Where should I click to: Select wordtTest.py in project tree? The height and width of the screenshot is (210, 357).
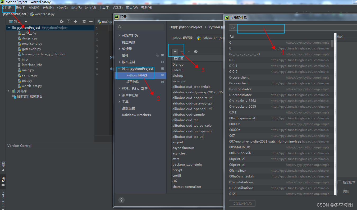[32, 86]
